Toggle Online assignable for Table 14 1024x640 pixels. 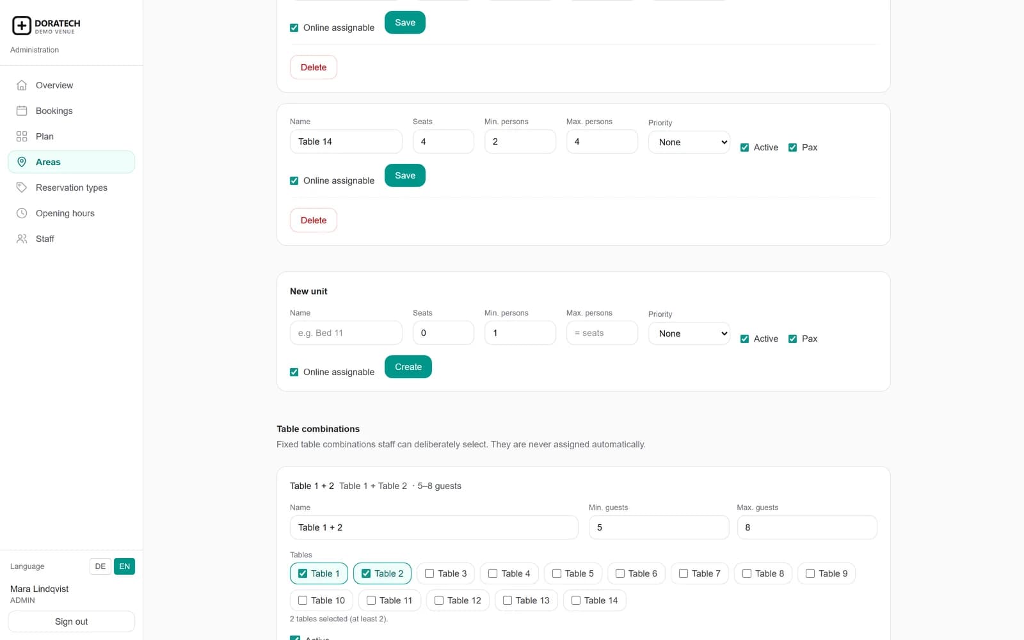(x=294, y=180)
